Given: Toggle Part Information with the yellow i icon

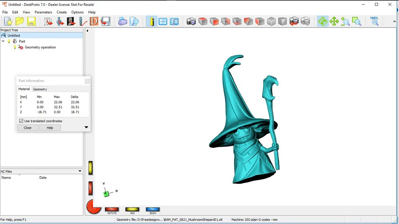Looking at the screenshot, I should 151,22.
